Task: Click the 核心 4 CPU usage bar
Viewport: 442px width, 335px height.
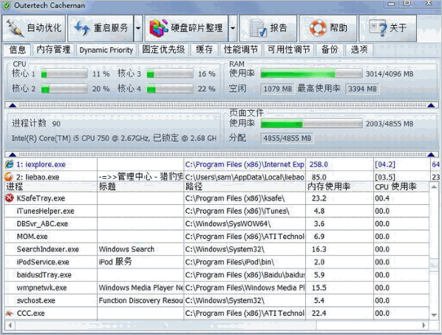Action: coord(170,89)
